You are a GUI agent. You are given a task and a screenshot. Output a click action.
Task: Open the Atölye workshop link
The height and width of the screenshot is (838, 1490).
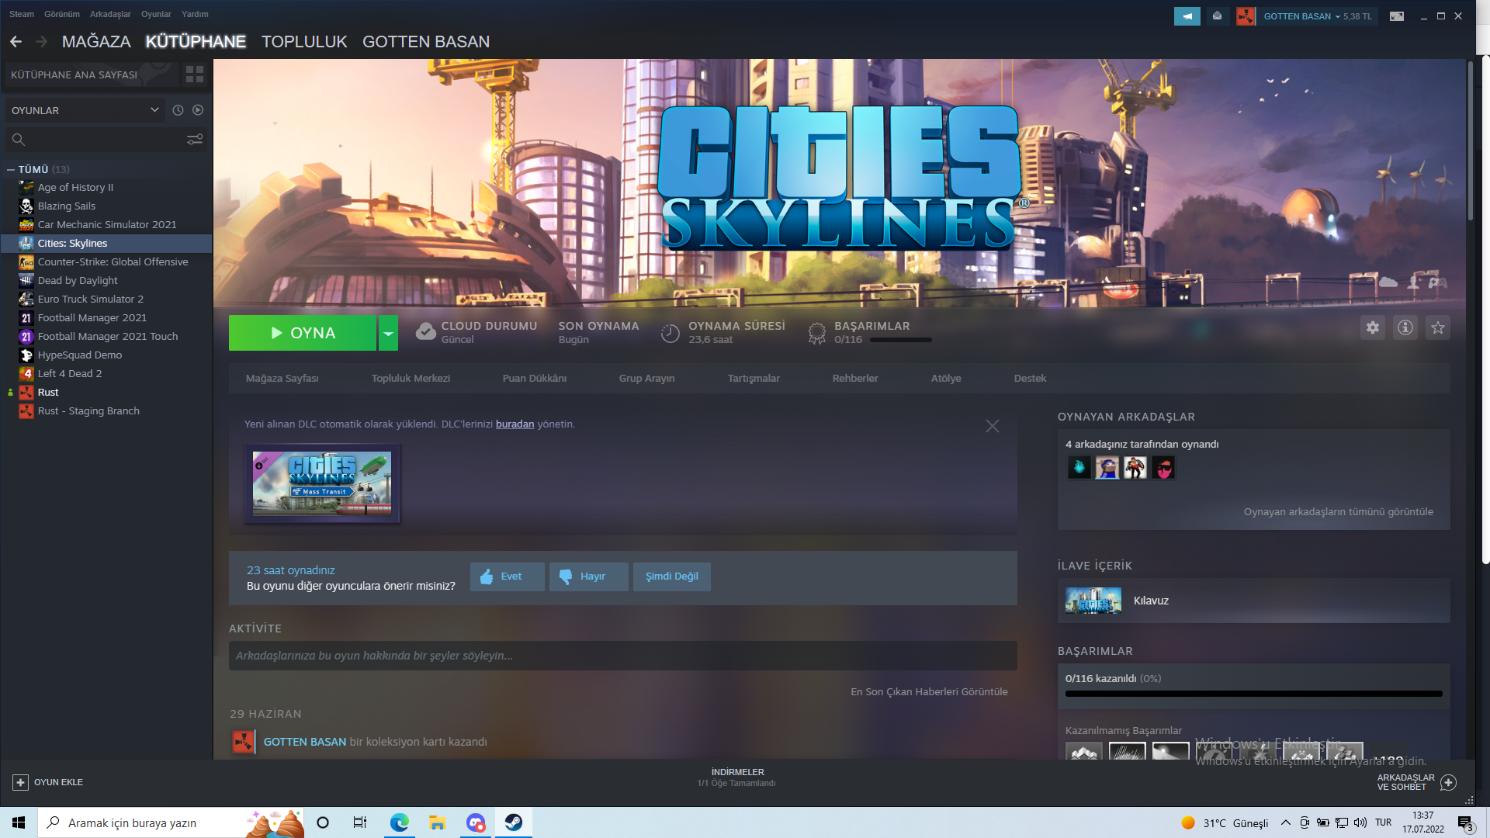tap(946, 379)
